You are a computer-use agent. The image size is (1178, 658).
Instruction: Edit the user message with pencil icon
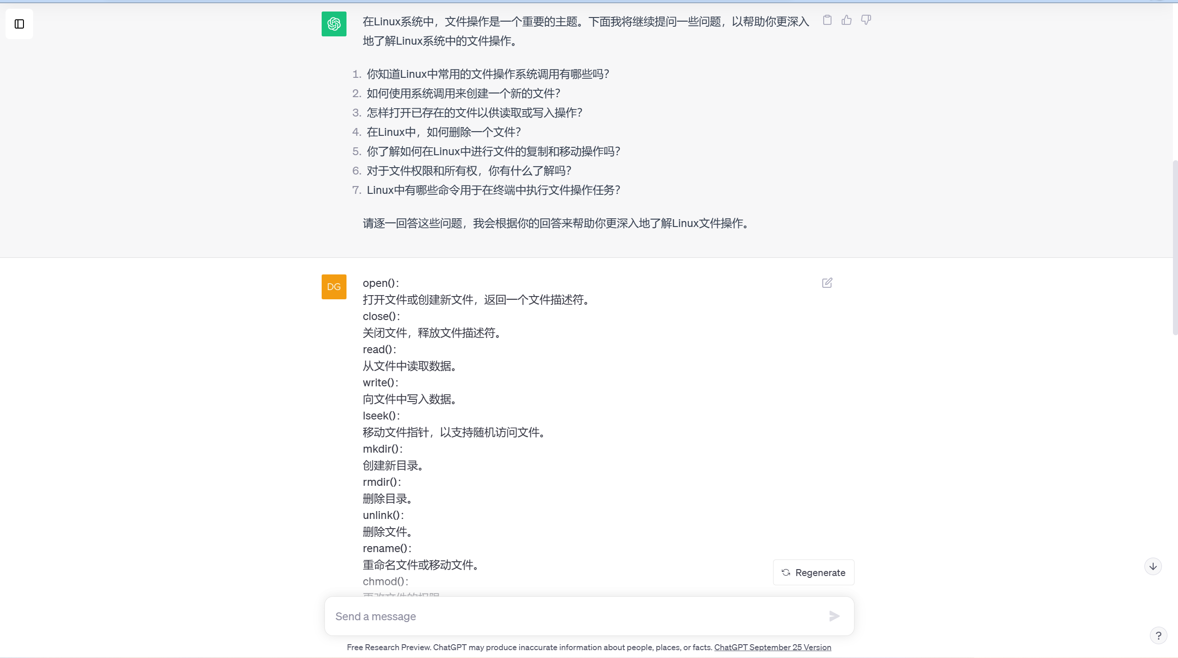click(827, 283)
